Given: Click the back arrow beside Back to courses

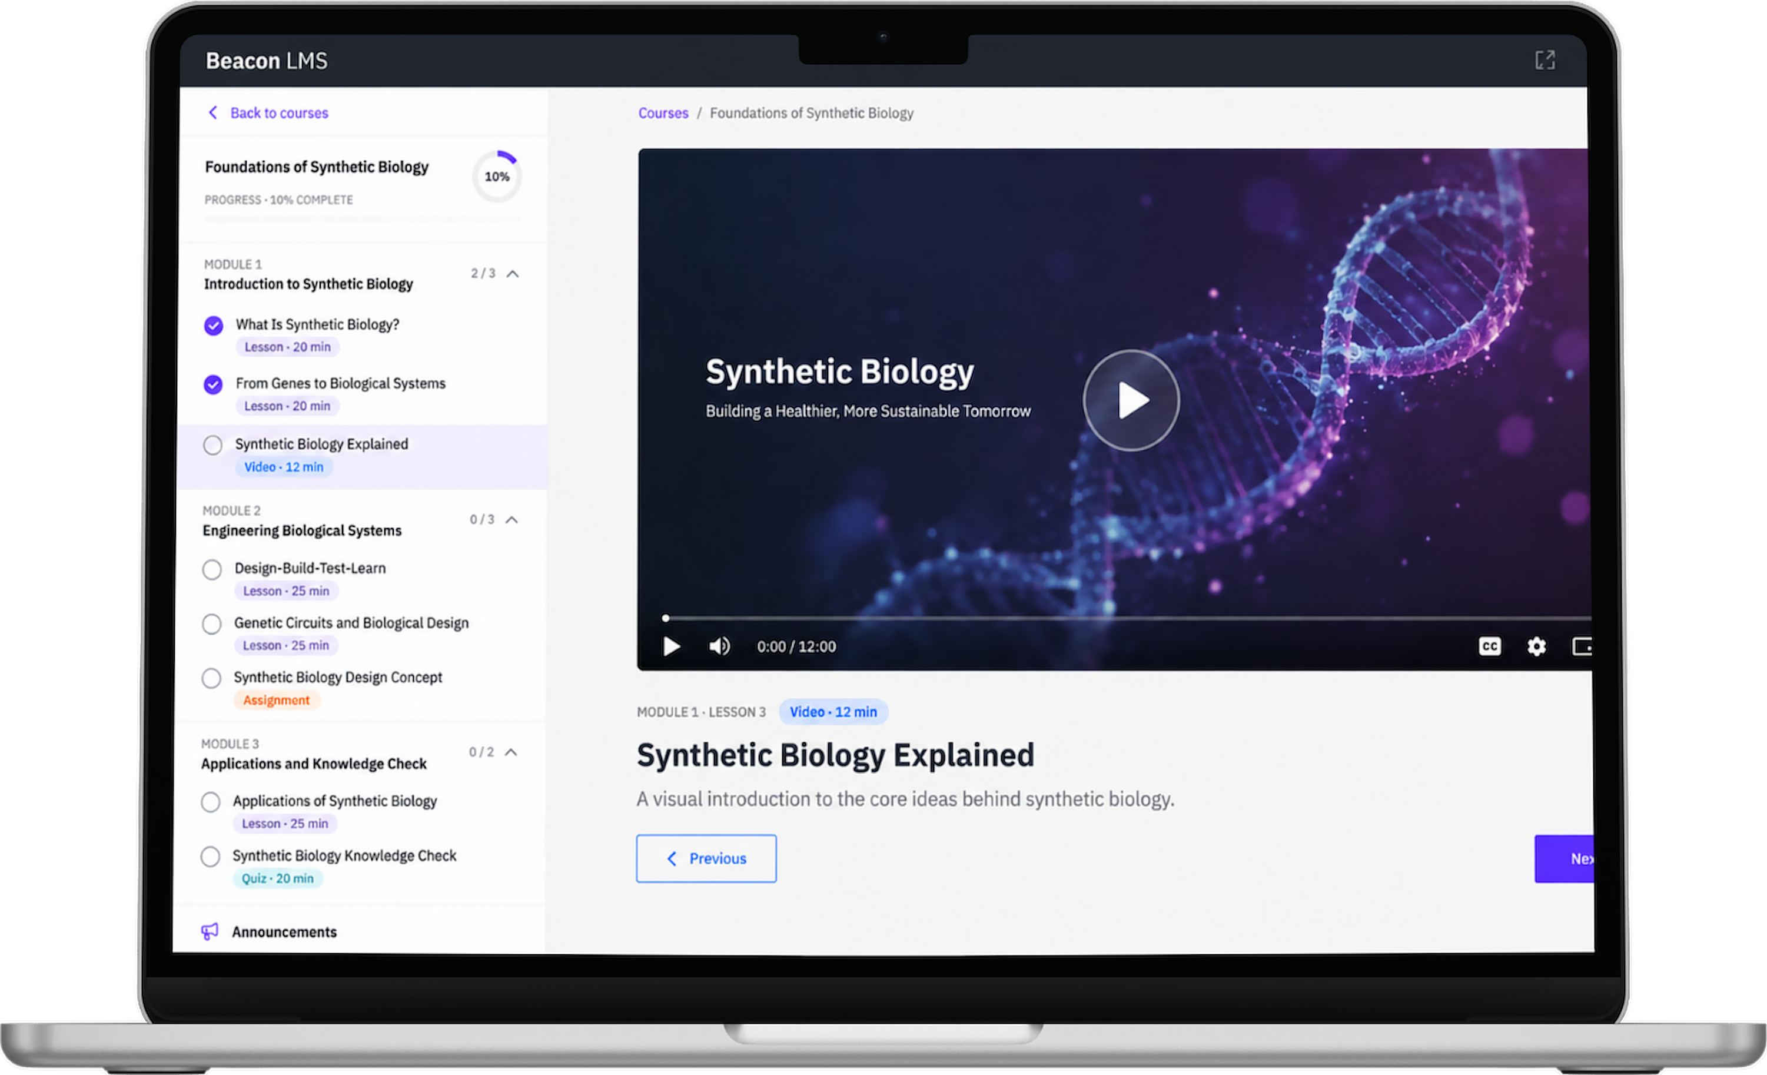Looking at the screenshot, I should pos(213,112).
